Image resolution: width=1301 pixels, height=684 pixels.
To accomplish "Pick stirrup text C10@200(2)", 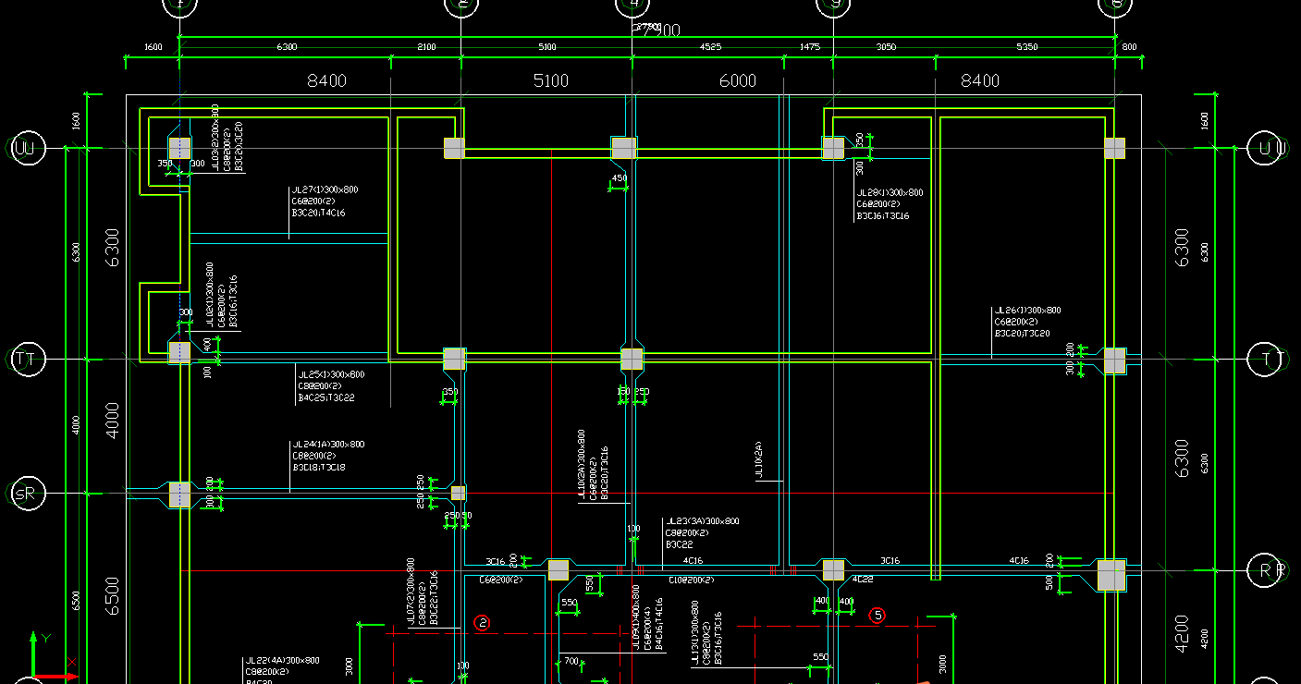I will [x=692, y=580].
